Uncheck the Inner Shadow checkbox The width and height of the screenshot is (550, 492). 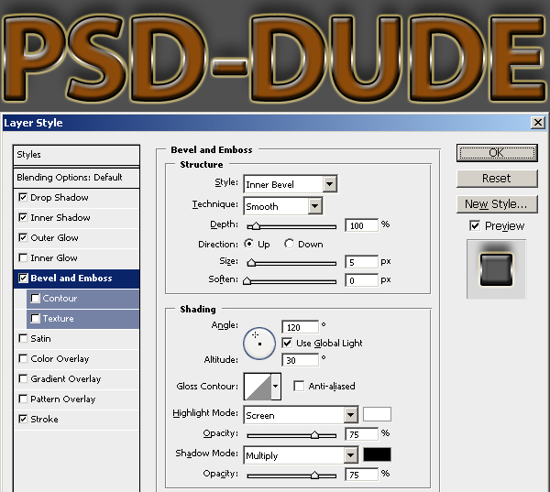[x=23, y=217]
